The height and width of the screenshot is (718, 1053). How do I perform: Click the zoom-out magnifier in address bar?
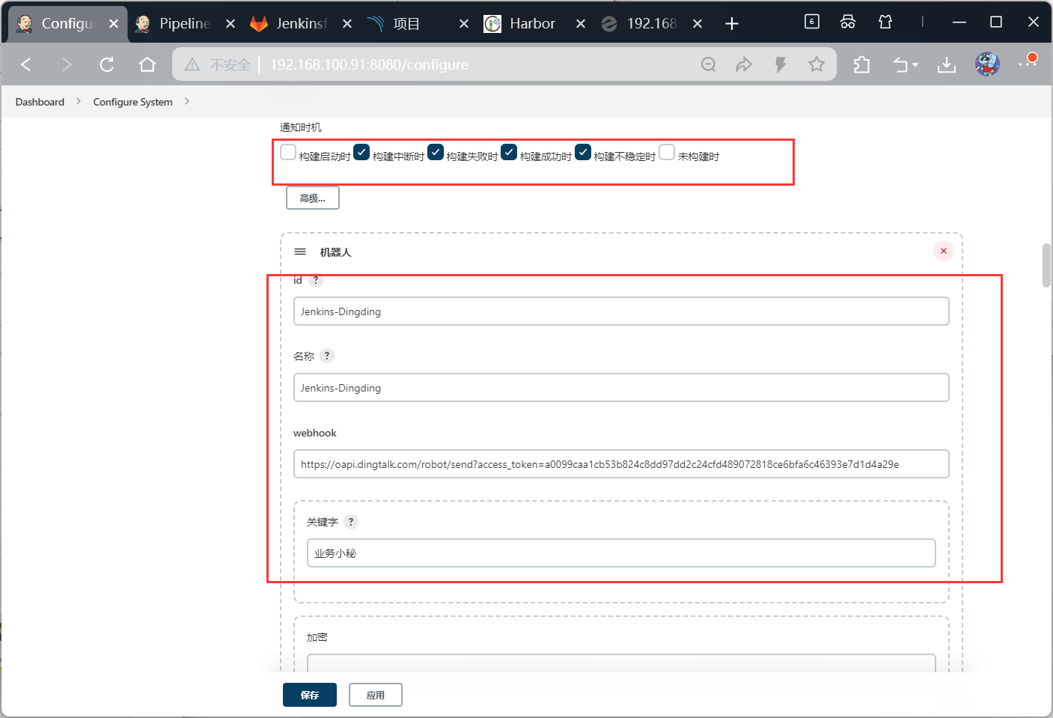point(708,64)
